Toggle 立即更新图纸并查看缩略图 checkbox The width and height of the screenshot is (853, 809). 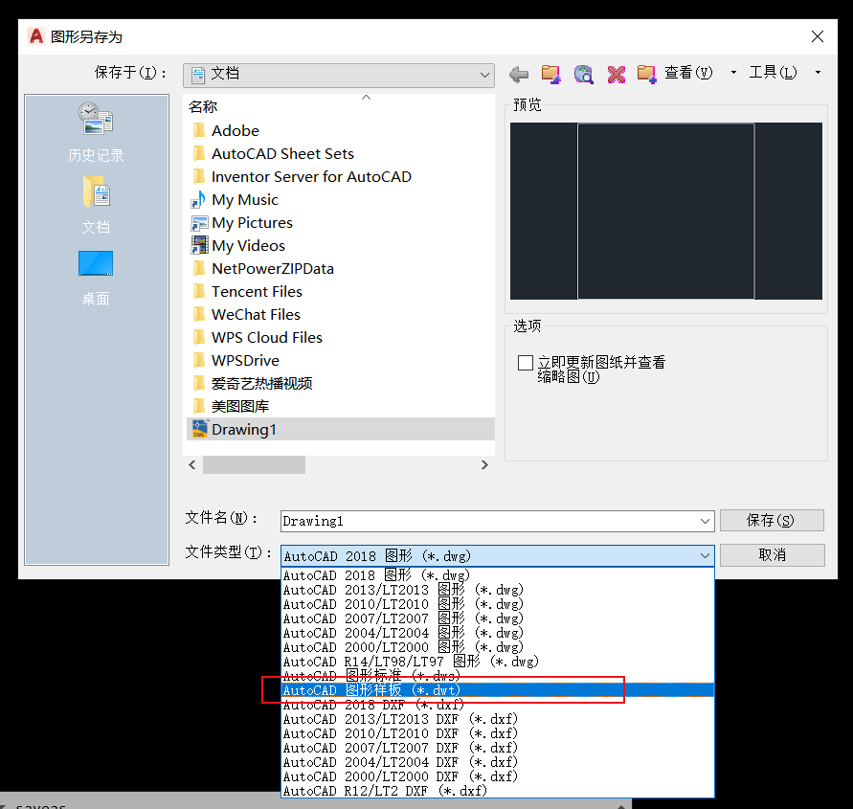(x=525, y=362)
